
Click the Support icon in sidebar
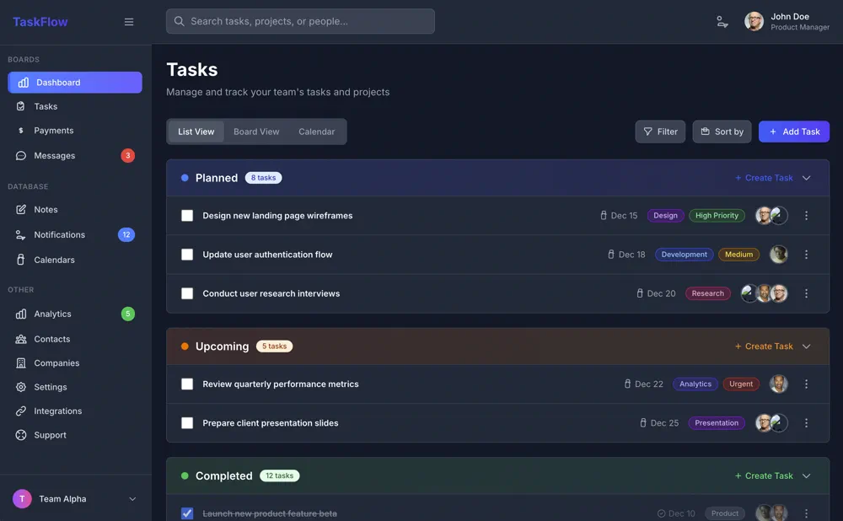(x=21, y=435)
